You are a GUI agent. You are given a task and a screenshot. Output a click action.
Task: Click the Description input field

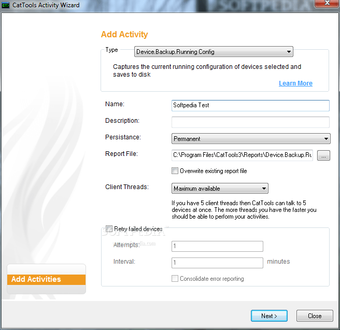tap(250, 122)
